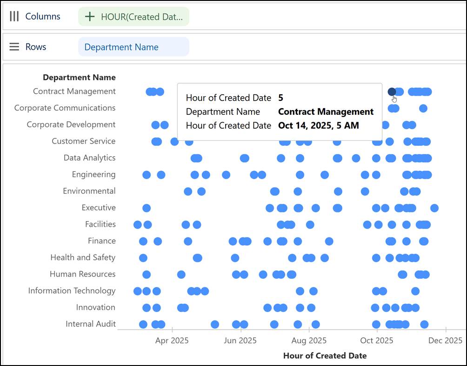
Task: Select the Corporate Communications row label
Action: 65,108
